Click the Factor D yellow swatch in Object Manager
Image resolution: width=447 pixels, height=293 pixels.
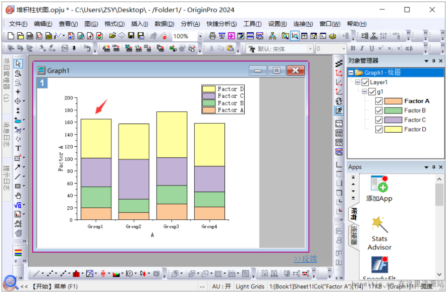(393, 130)
